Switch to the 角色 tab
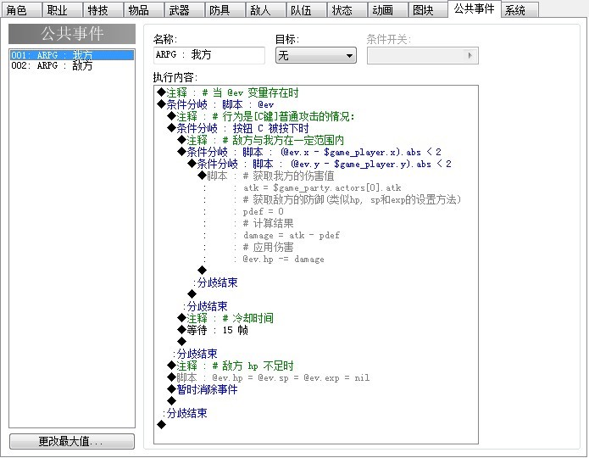589x458 pixels. point(21,10)
